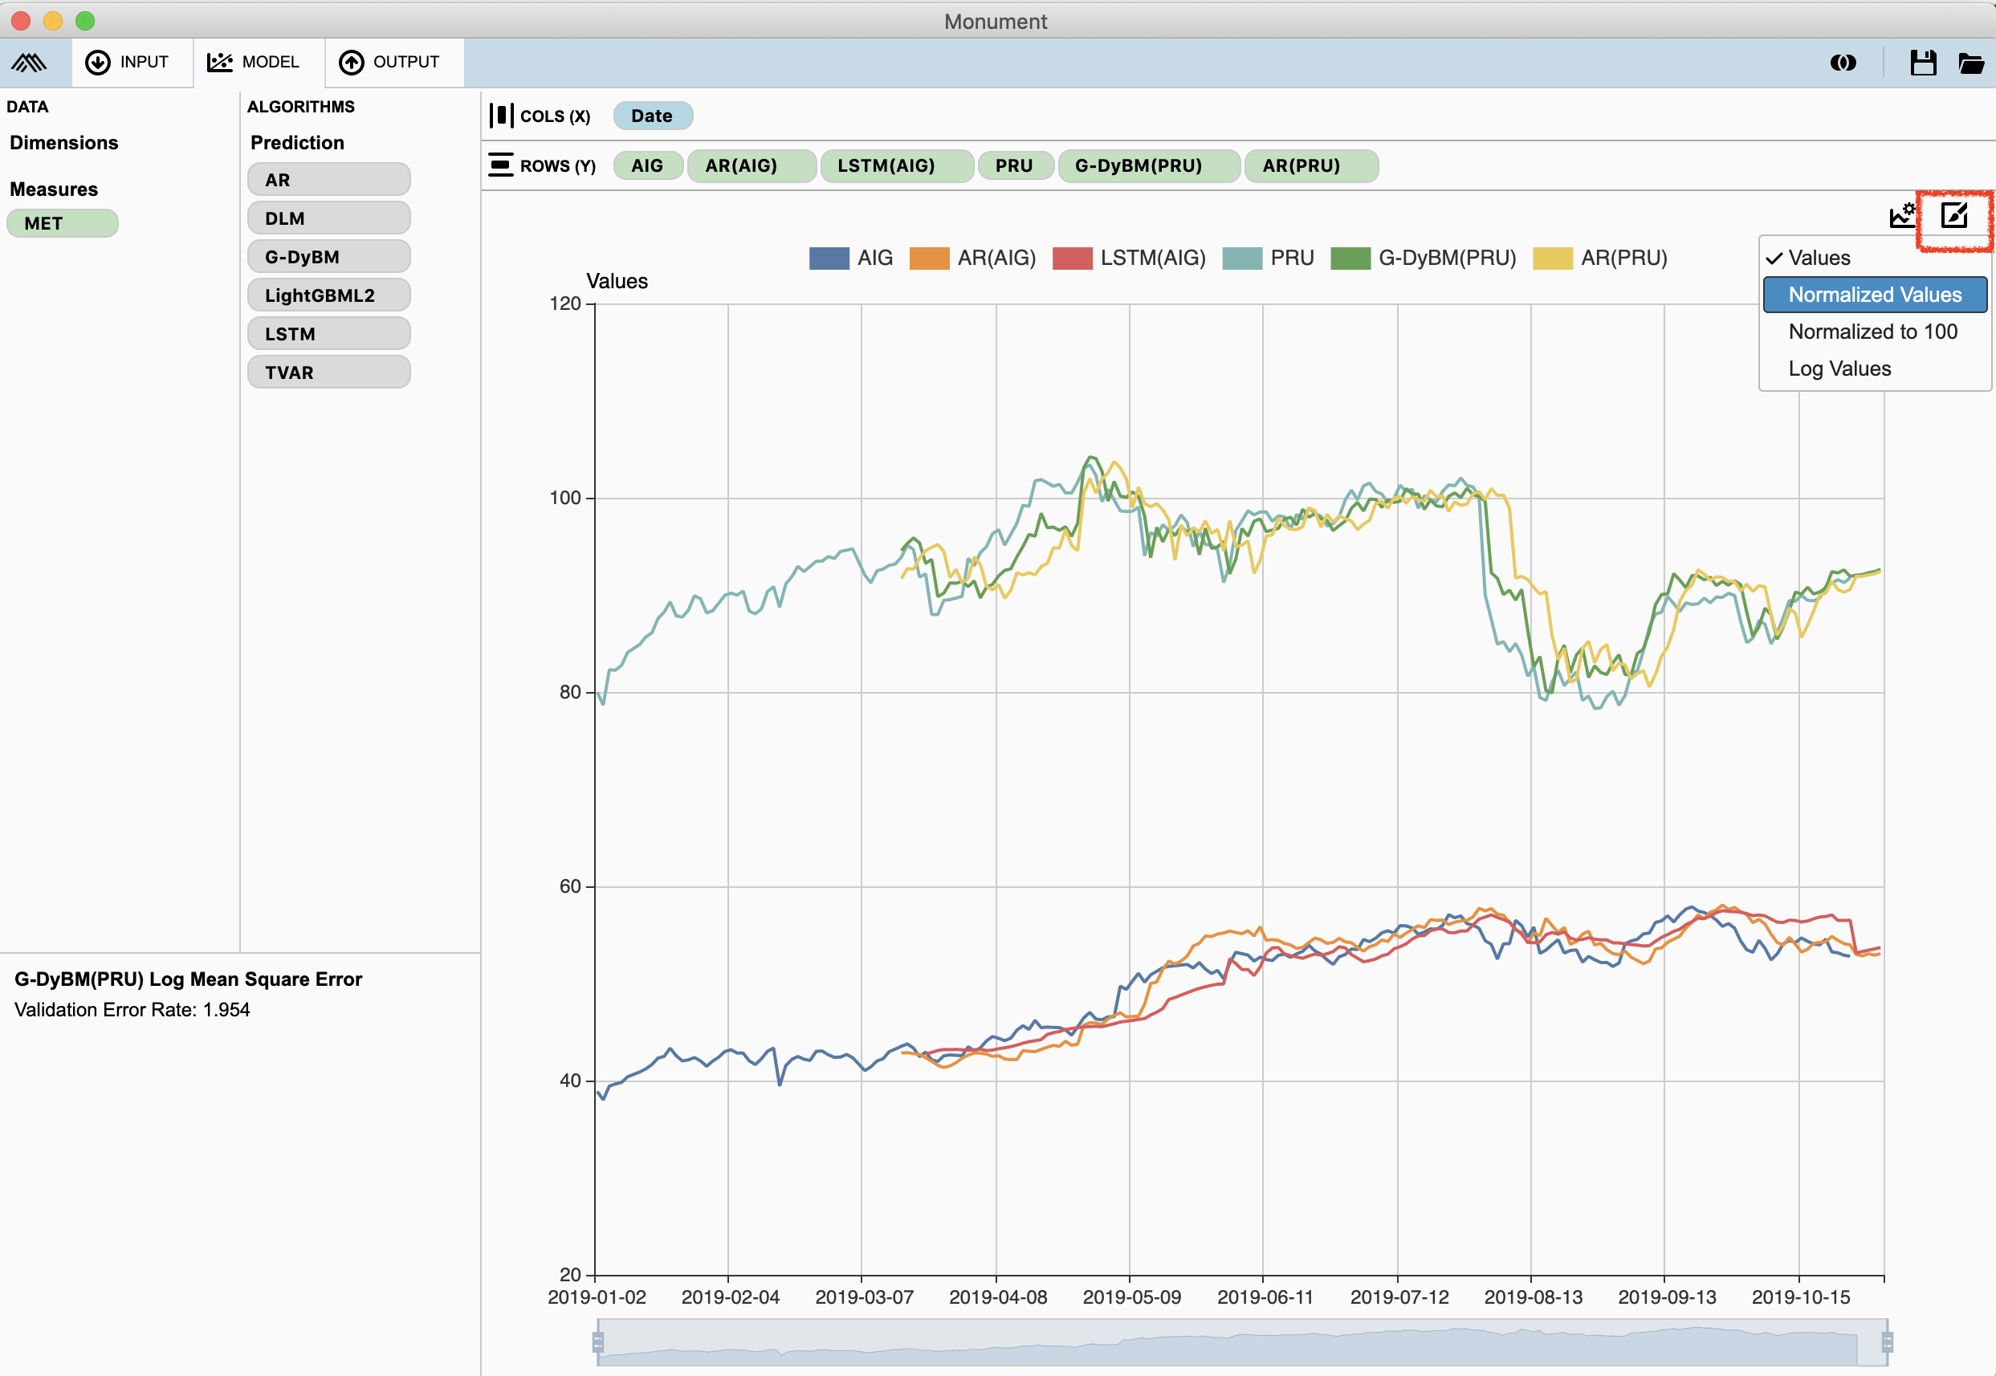
Task: Toggle G-DyBM(PRU) legend green swatch
Action: (1350, 258)
